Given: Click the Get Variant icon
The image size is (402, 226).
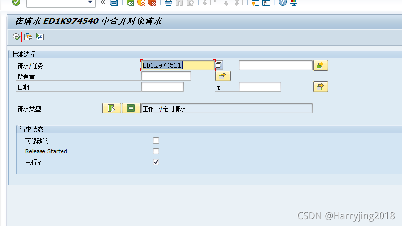Looking at the screenshot, I should (x=28, y=37).
